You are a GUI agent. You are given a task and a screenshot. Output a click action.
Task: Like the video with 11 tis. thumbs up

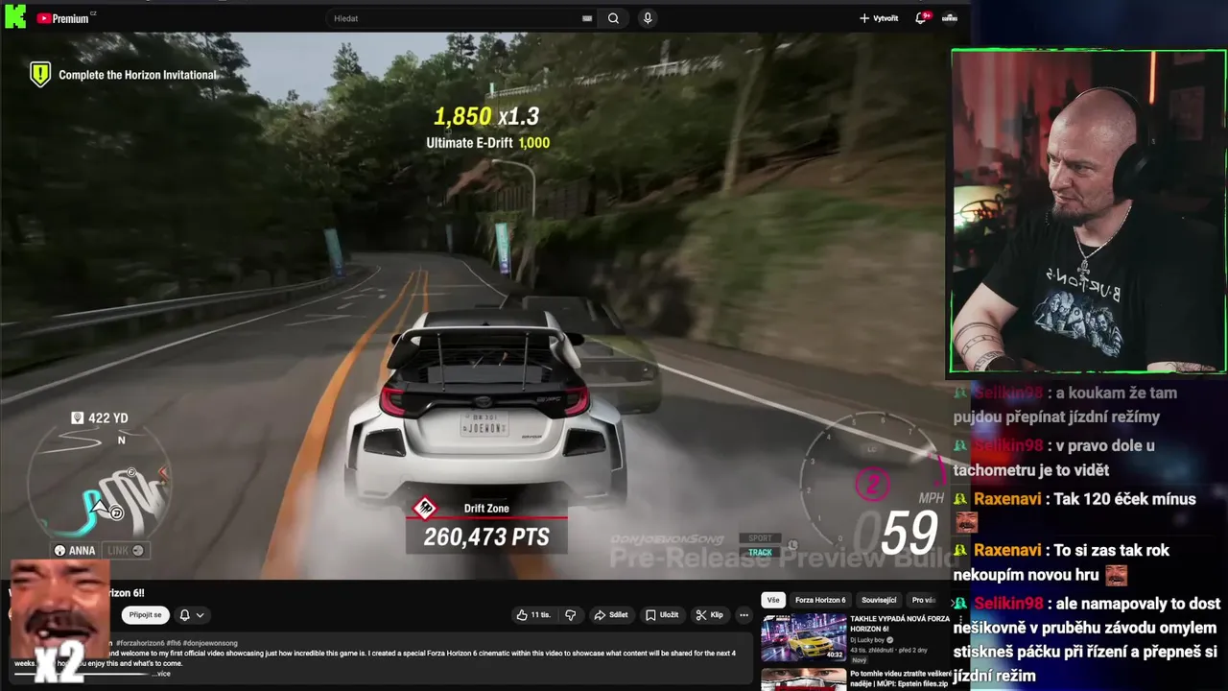point(533,615)
